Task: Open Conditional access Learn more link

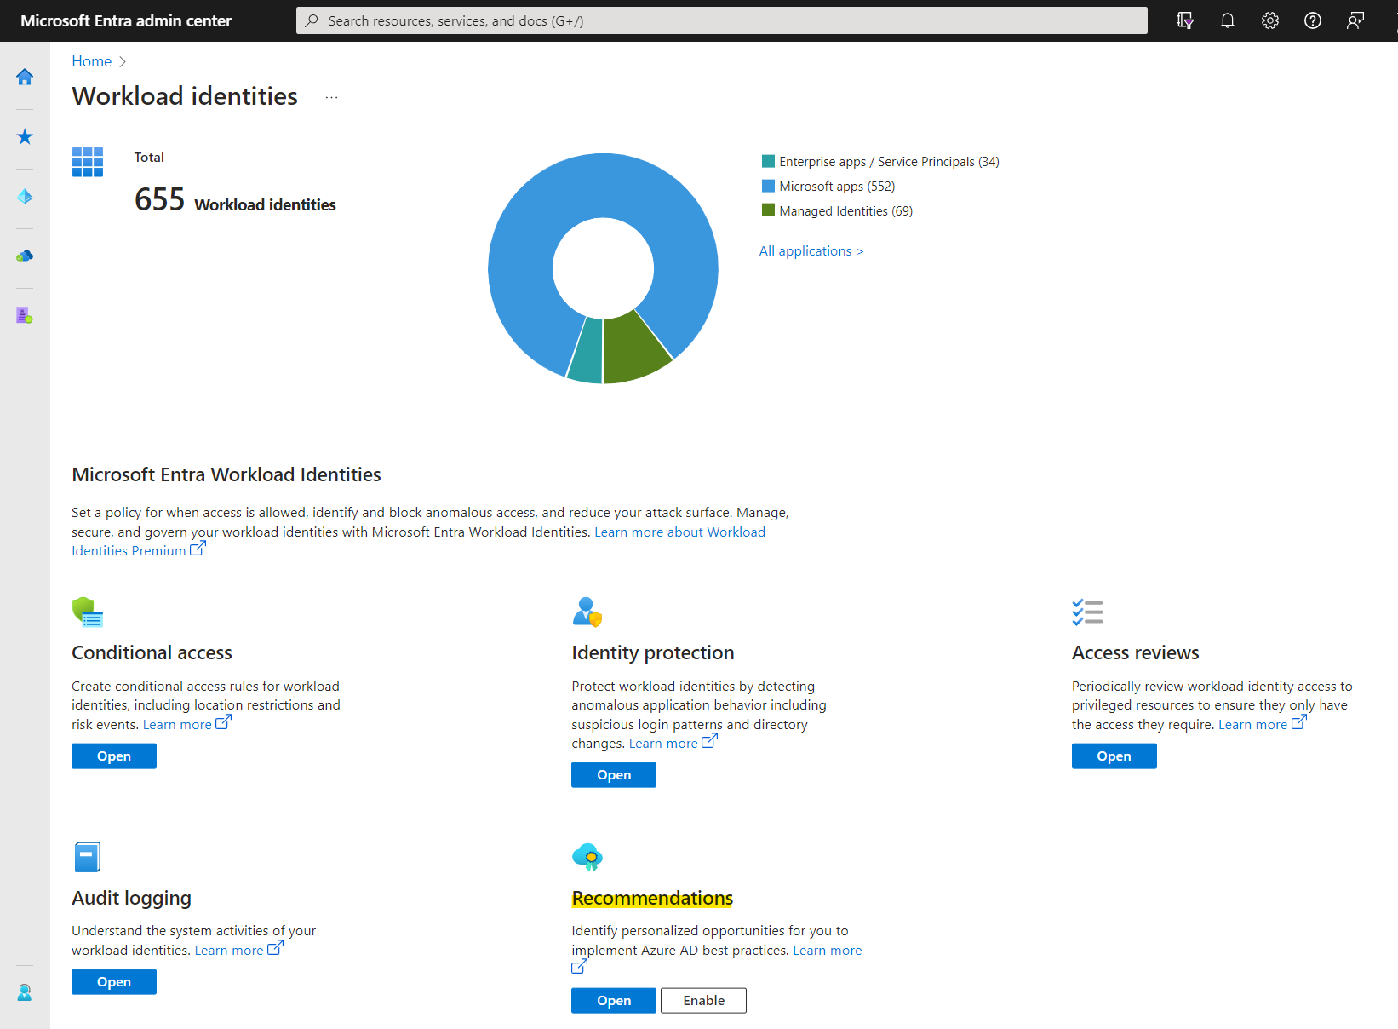Action: 186,724
